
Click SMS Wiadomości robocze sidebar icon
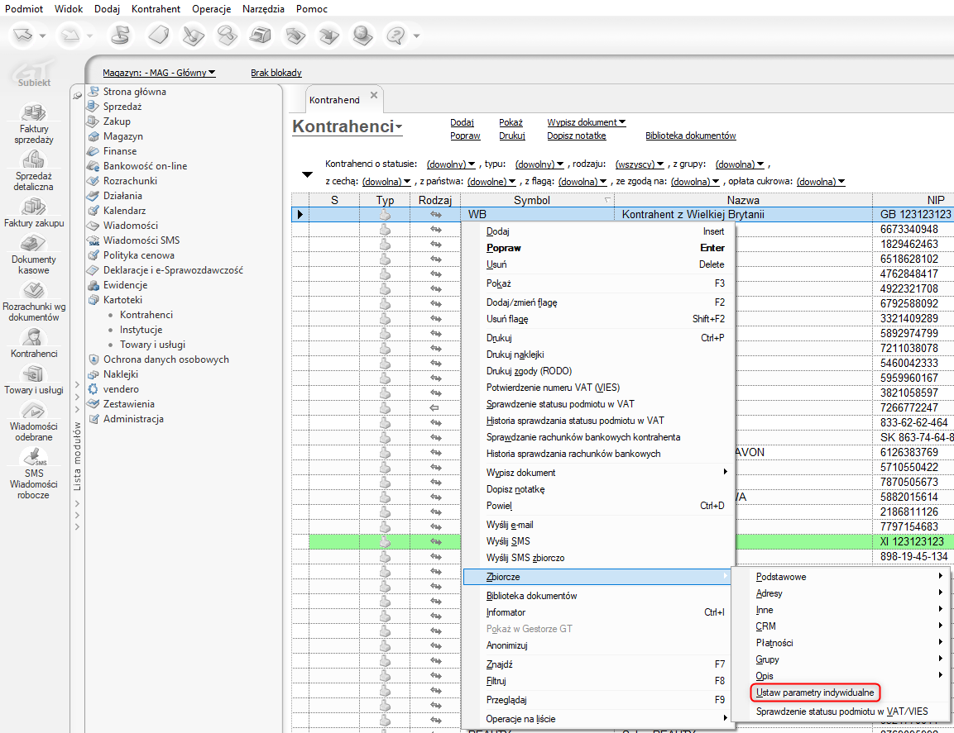(x=33, y=457)
